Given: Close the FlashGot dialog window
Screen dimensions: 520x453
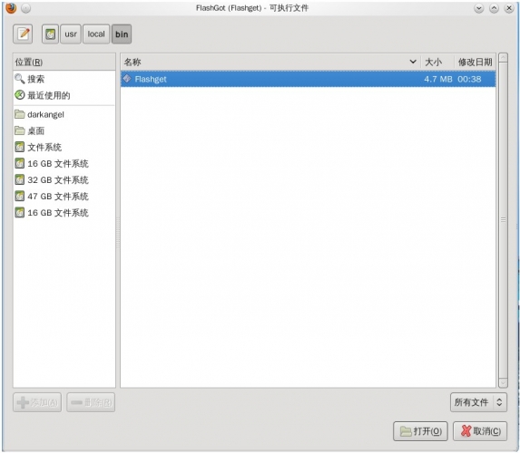Looking at the screenshot, I should coord(509,8).
